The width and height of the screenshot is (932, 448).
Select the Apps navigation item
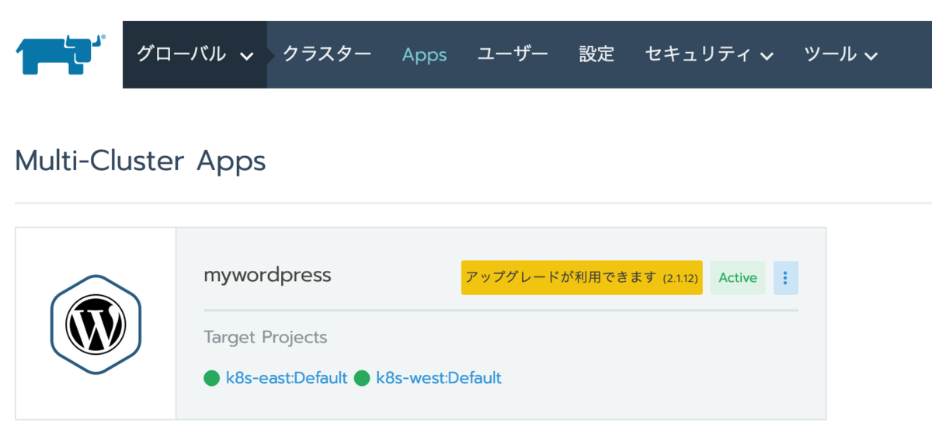click(425, 55)
